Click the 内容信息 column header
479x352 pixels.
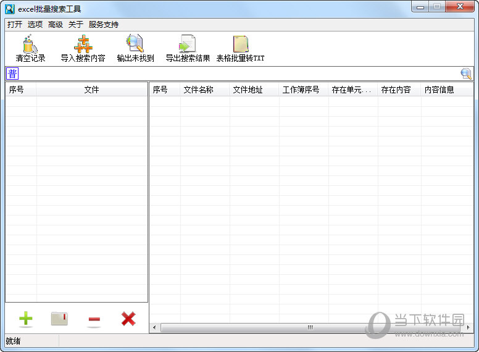click(x=448, y=90)
